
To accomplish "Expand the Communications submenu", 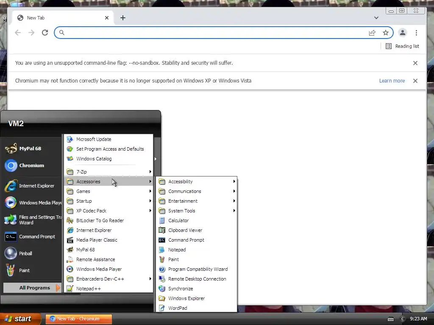I will [197, 191].
